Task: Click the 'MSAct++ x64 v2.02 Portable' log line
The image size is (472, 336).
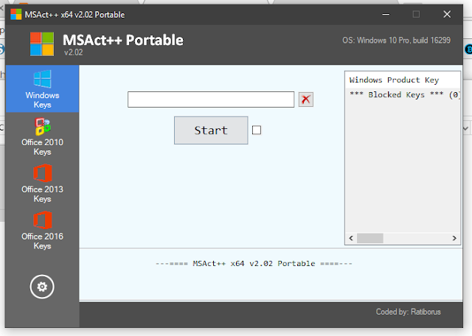Action: [x=254, y=264]
